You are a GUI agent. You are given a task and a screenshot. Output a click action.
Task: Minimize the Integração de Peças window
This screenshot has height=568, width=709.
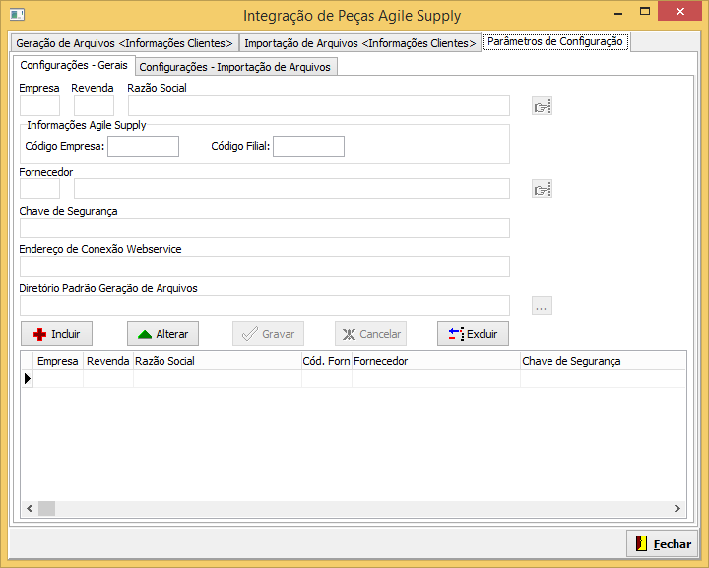coord(618,13)
